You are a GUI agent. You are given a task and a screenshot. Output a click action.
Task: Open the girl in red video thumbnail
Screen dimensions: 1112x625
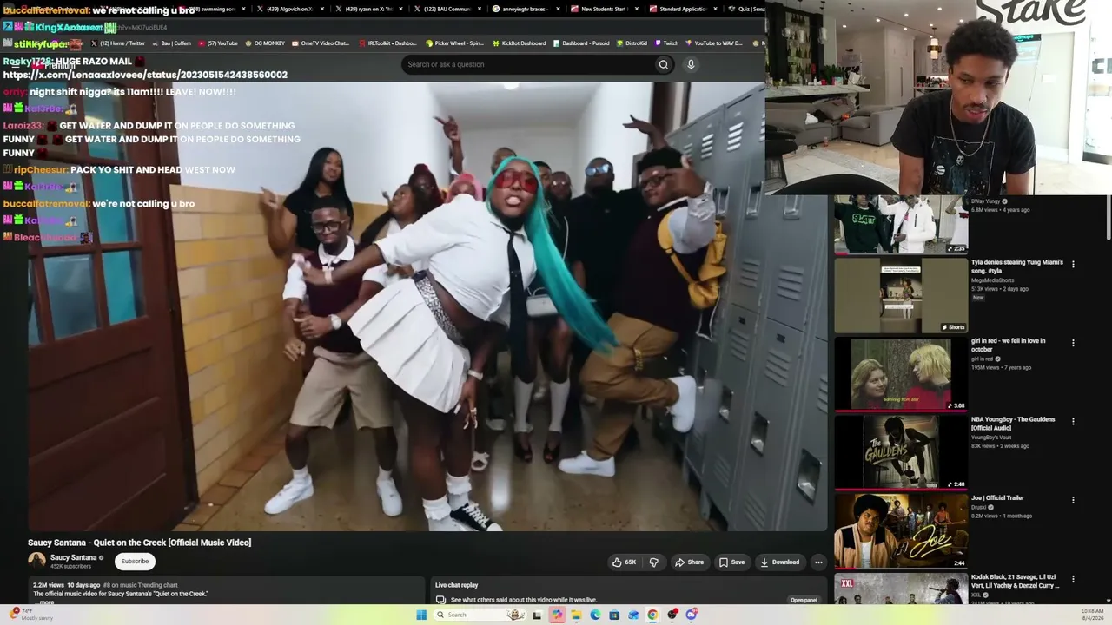[901, 374]
